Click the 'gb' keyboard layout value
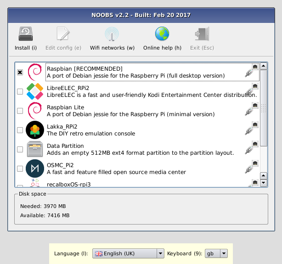The image size is (282, 264). [x=210, y=253]
